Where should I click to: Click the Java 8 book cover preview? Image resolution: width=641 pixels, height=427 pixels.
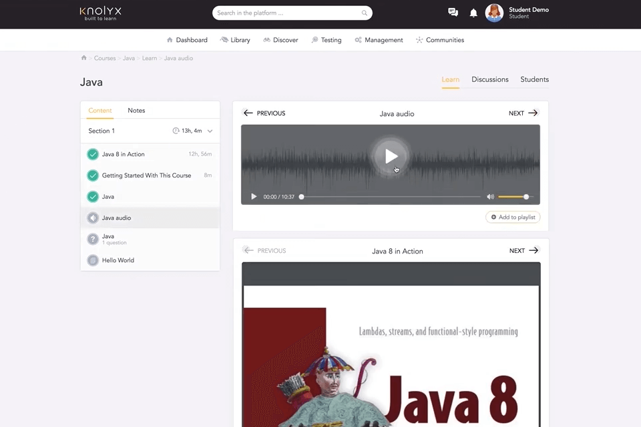391,356
